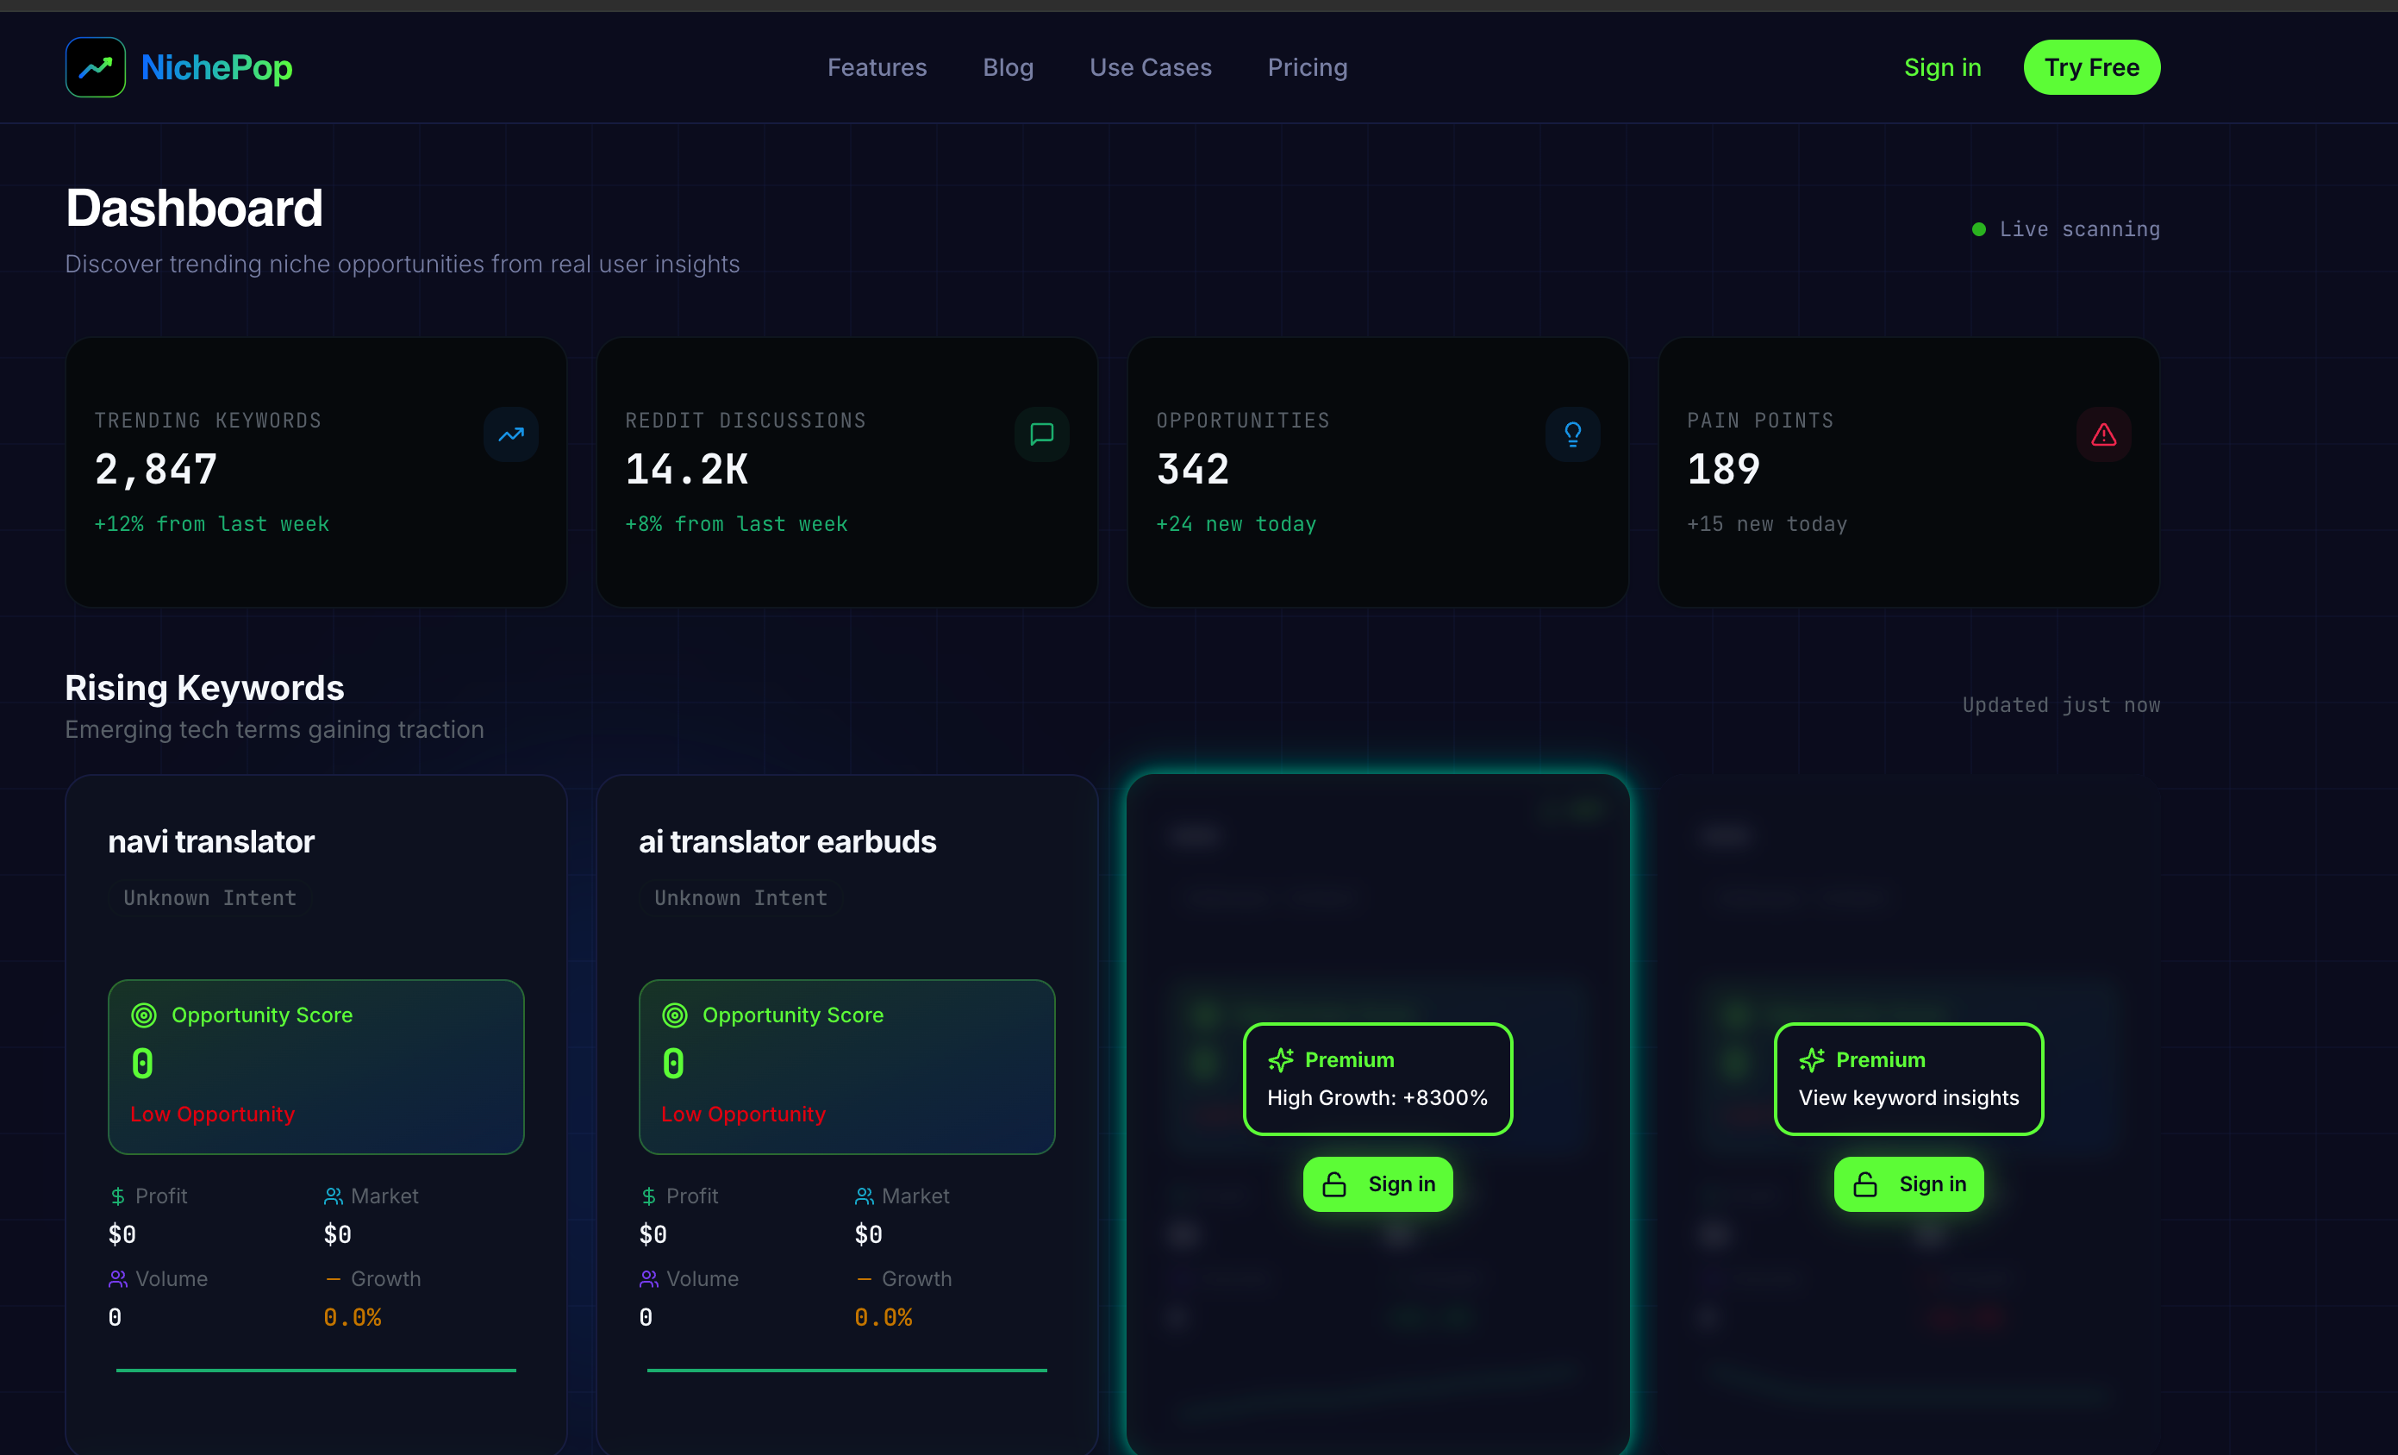Click the chat bubble icon in Reddit Discussions card
The height and width of the screenshot is (1455, 2398).
1041,434
